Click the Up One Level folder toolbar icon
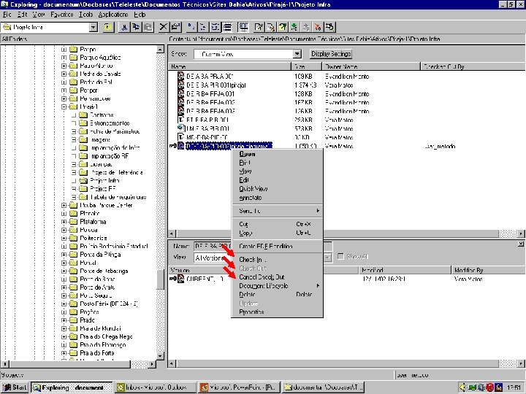Screen dimensions: 526x394 [107, 27]
